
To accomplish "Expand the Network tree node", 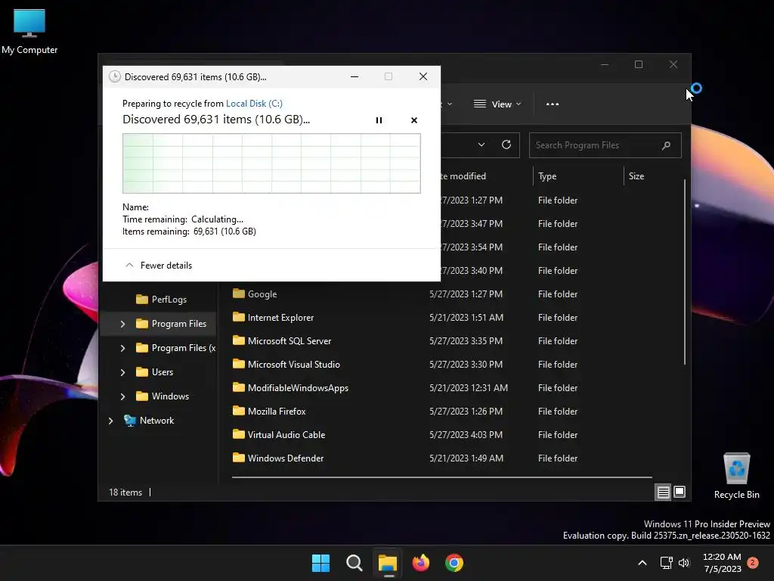I will [110, 421].
